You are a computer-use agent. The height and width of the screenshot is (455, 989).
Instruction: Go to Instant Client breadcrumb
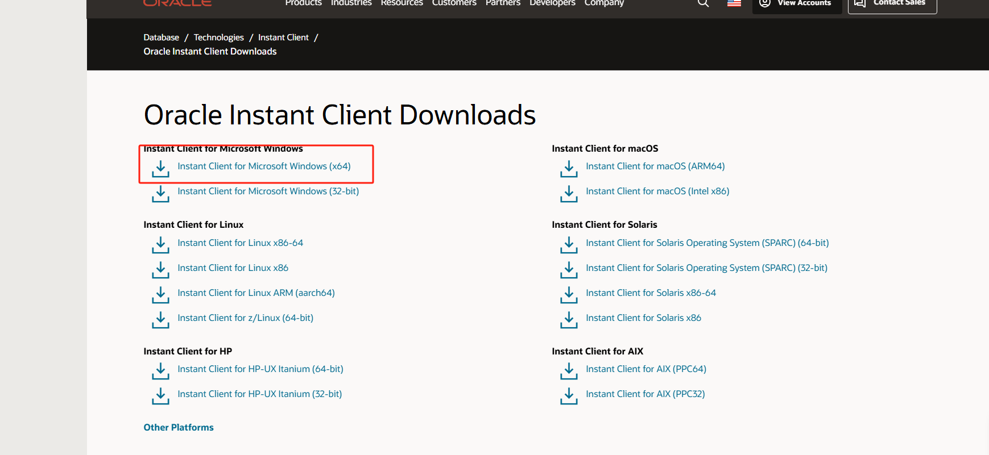pyautogui.click(x=284, y=37)
